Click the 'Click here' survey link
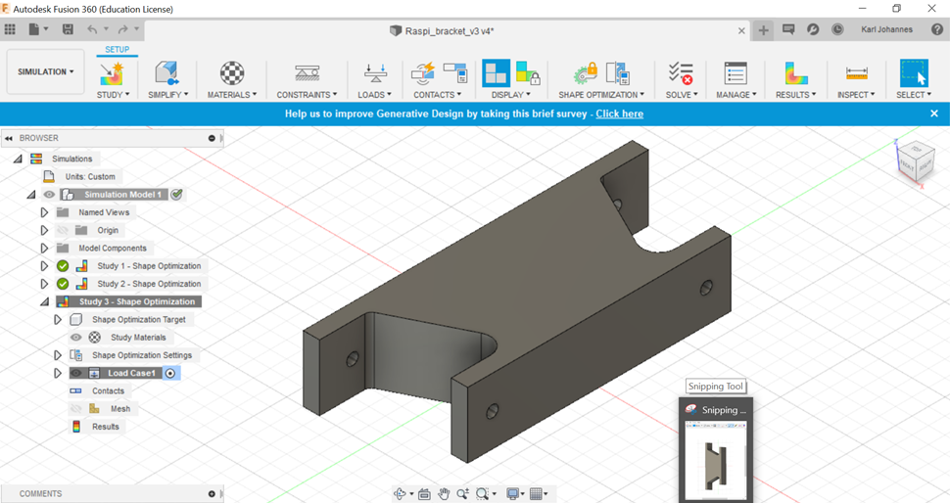This screenshot has height=503, width=950. (x=619, y=114)
